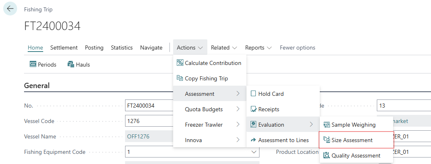Viewport: 431px width, 164px height.
Task: Open Periods from the toolbar
Action: (x=43, y=65)
